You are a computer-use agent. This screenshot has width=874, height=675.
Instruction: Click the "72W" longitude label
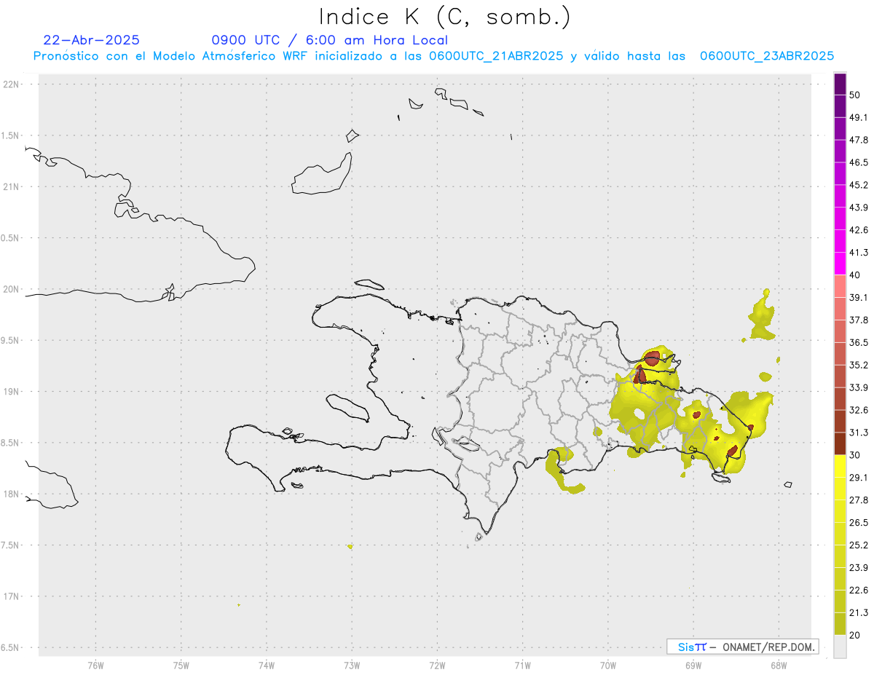tap(437, 665)
